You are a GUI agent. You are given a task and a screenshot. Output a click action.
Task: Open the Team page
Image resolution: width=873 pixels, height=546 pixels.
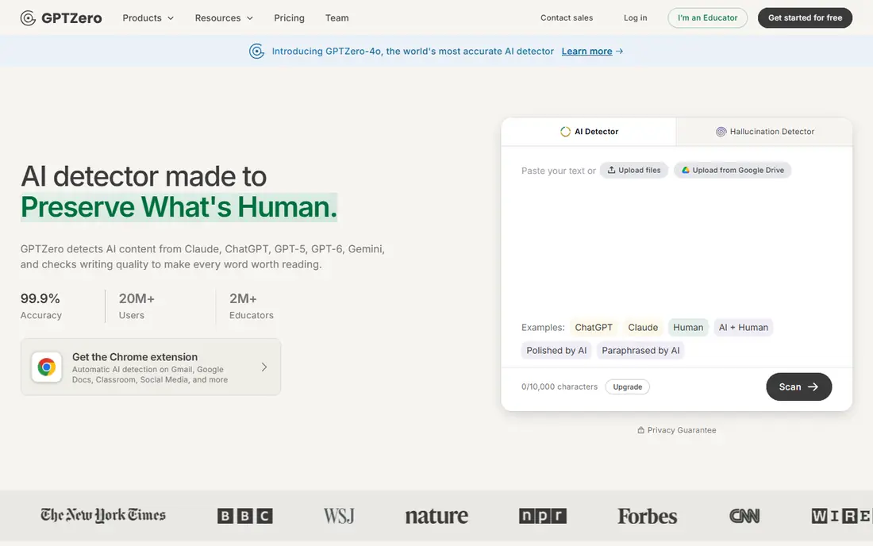coord(337,17)
